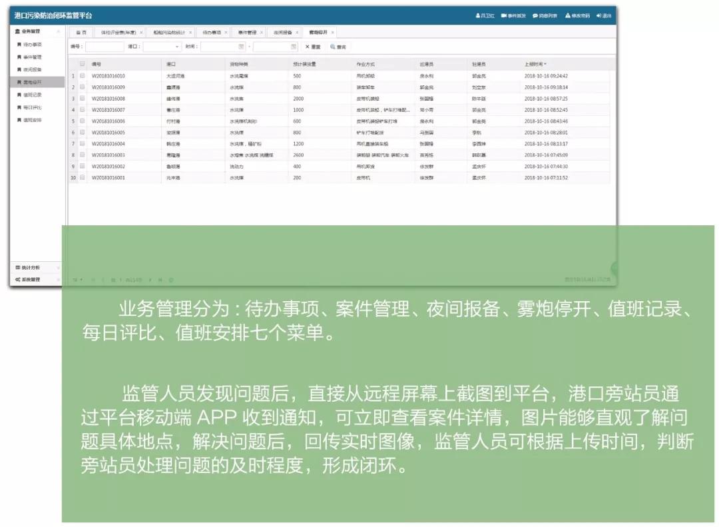Open 事件派发 via its camera icon

tap(503, 15)
